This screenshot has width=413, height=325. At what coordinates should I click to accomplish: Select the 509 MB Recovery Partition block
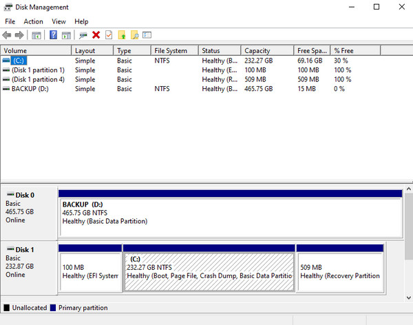pos(340,268)
